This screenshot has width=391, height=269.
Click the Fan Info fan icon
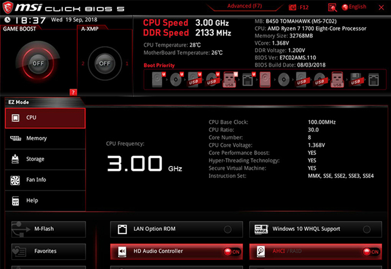[x=15, y=180]
